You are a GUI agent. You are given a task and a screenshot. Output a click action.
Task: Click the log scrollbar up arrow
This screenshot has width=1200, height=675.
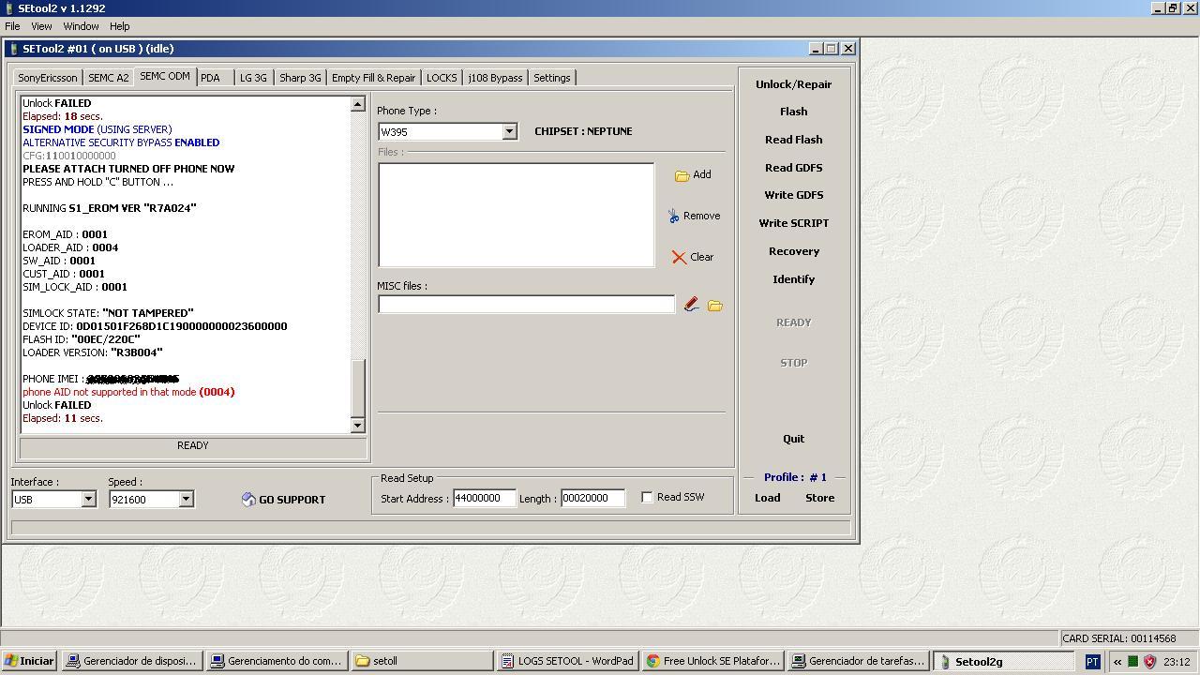(357, 104)
